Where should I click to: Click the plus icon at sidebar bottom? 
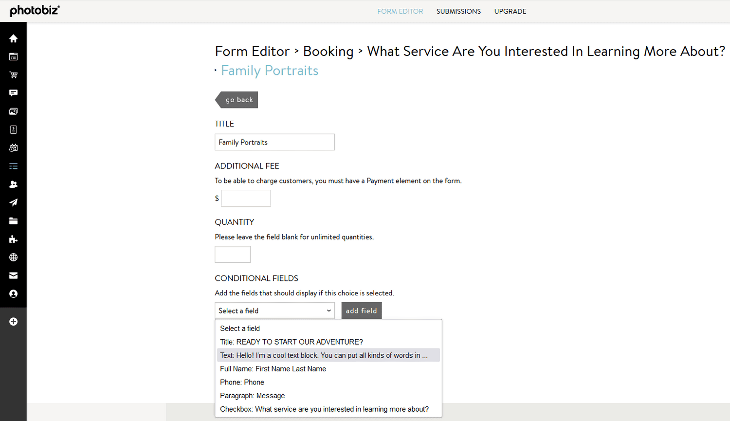point(13,321)
